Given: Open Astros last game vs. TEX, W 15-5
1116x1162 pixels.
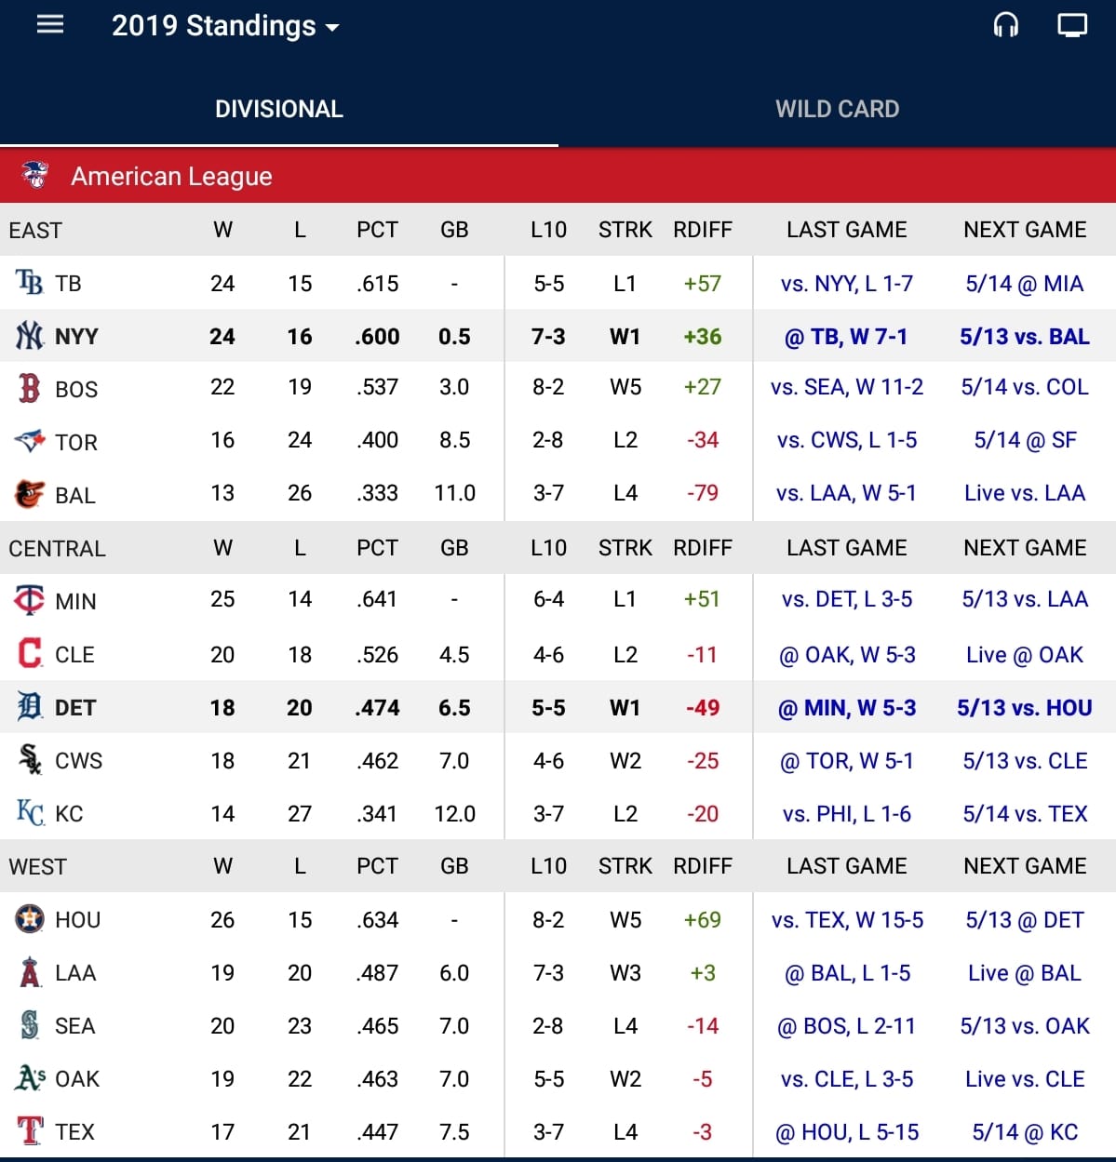Looking at the screenshot, I should pos(847,920).
